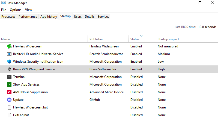The height and width of the screenshot is (130, 218).
Task: Click publisher Advanced Micro Device...
Action: point(108,92)
